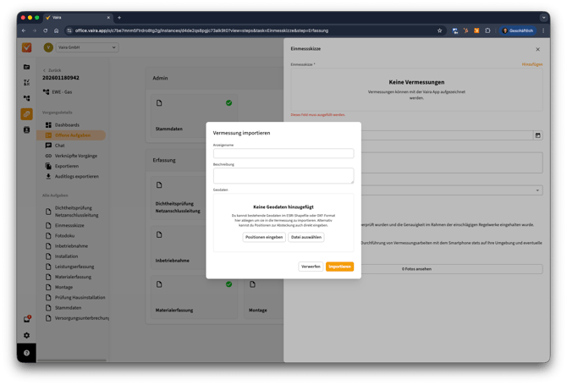Image resolution: width=567 pixels, height=385 pixels.
Task: Click the Importieren button in the dialog
Action: click(339, 267)
